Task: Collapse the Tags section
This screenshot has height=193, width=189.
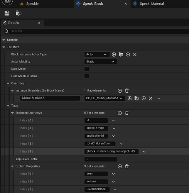Action: 8,106
